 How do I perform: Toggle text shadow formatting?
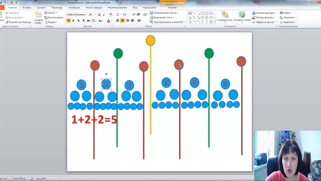[x=83, y=21]
